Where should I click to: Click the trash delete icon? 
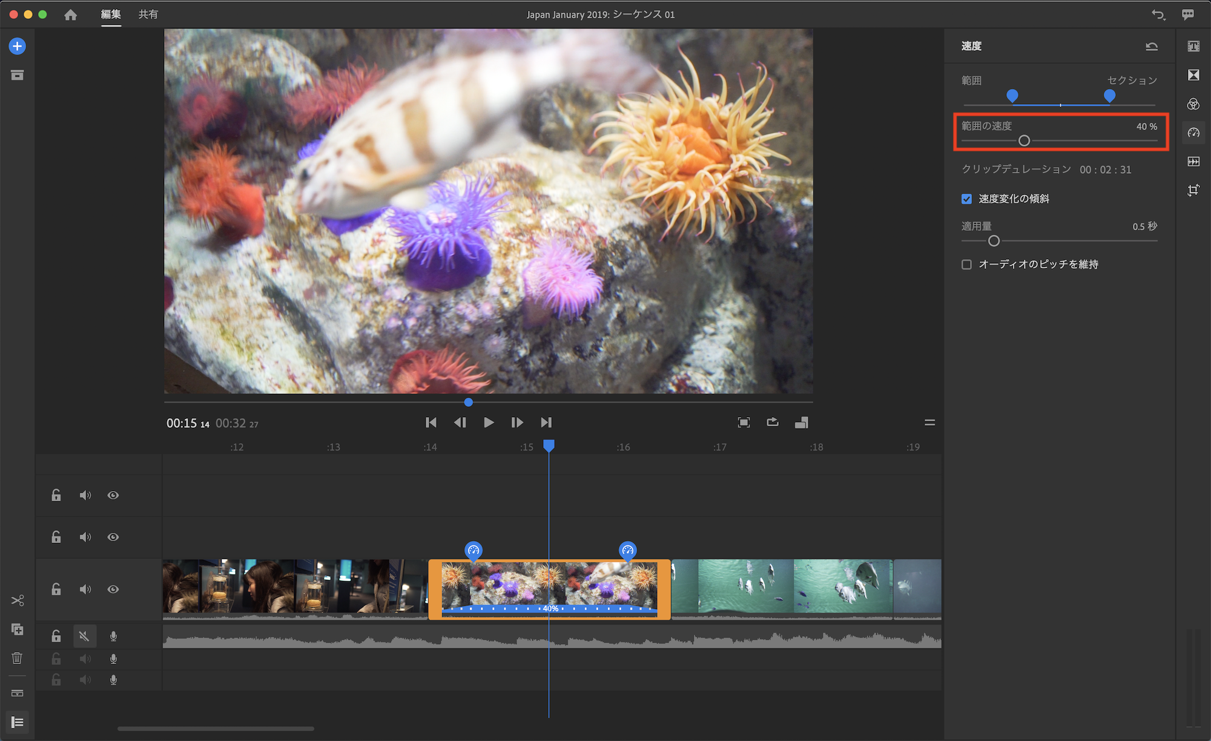(x=17, y=658)
